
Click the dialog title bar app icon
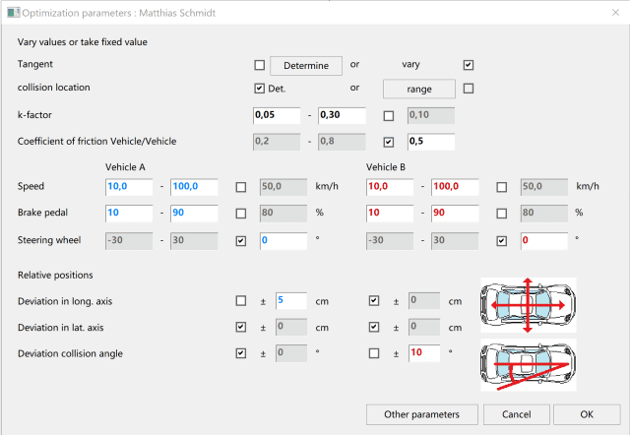[11, 11]
